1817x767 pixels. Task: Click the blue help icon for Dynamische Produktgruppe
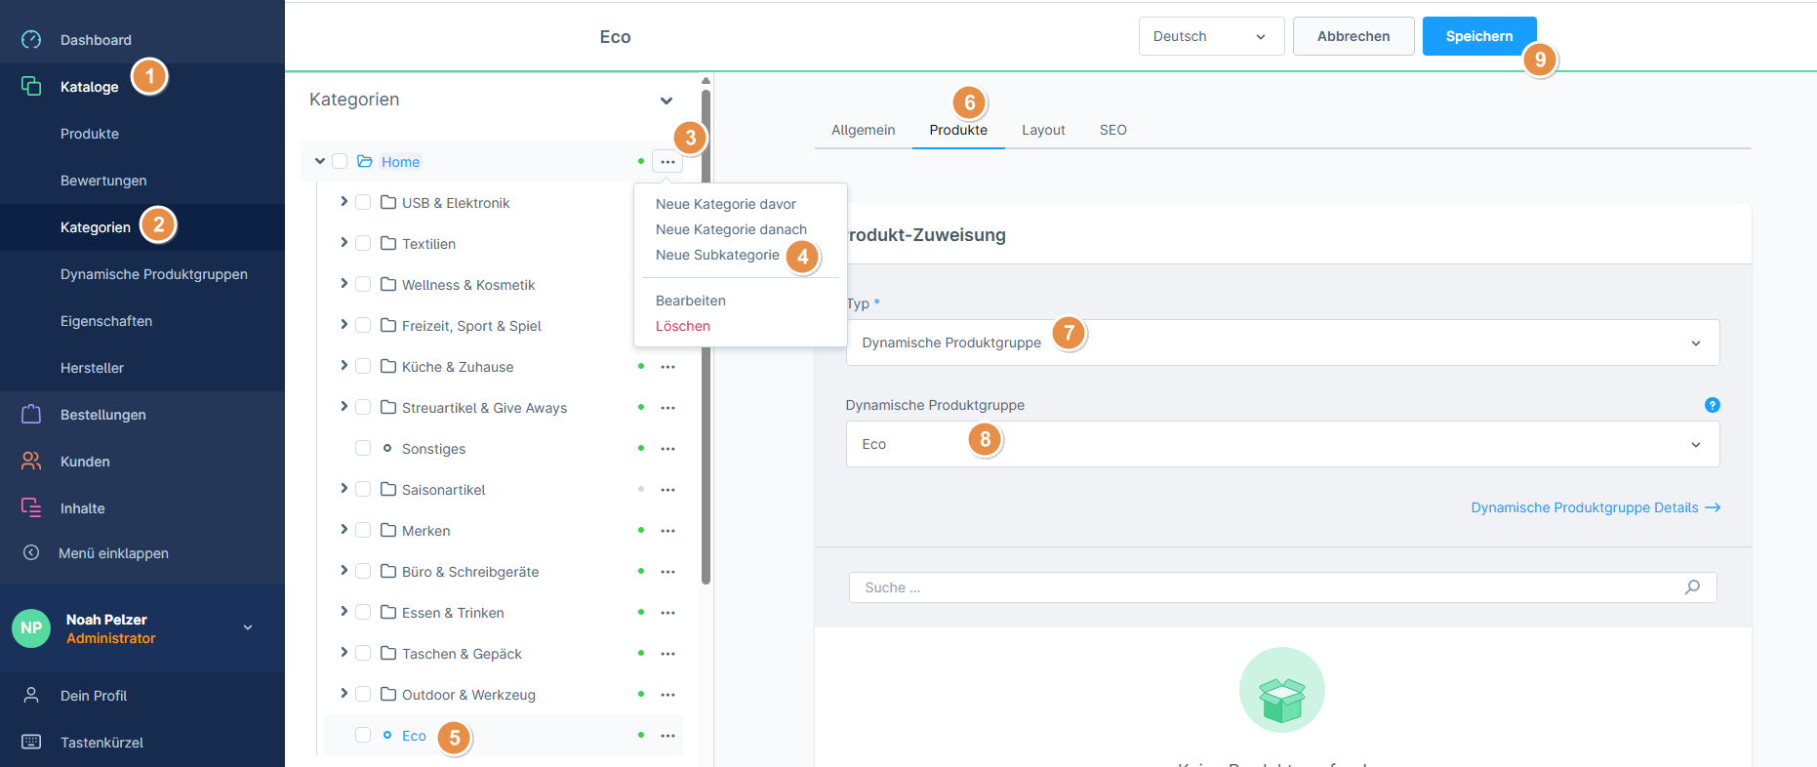coord(1712,405)
